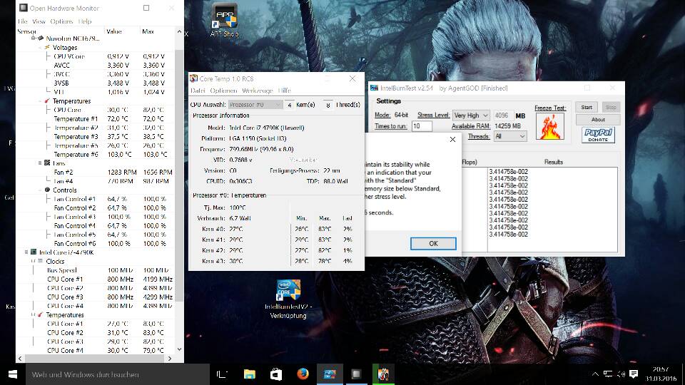The height and width of the screenshot is (385, 685).
Task: Open Task View in the taskbar
Action: pyautogui.click(x=222, y=374)
